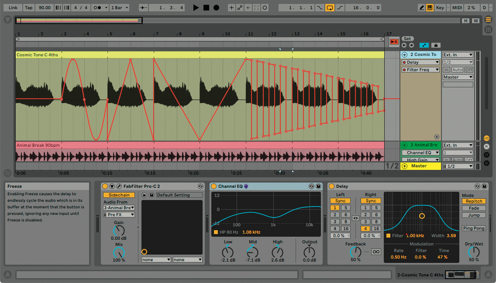Image resolution: width=496 pixels, height=283 pixels.
Task: Open the Pre FX sidechain tap dropdown
Action: click(119, 215)
